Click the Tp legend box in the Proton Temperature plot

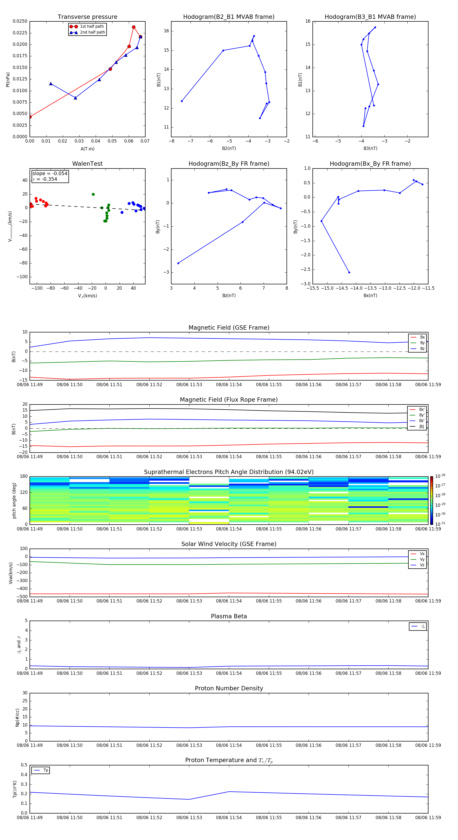41,770
